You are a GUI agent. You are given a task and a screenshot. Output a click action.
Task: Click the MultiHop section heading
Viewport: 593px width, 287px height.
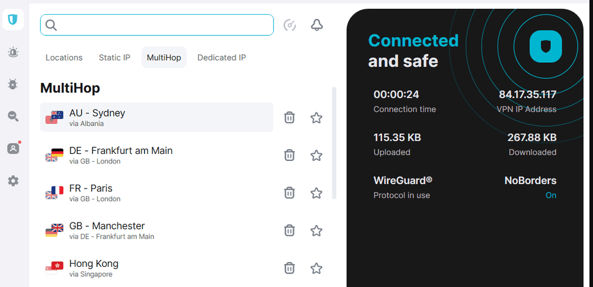(70, 88)
